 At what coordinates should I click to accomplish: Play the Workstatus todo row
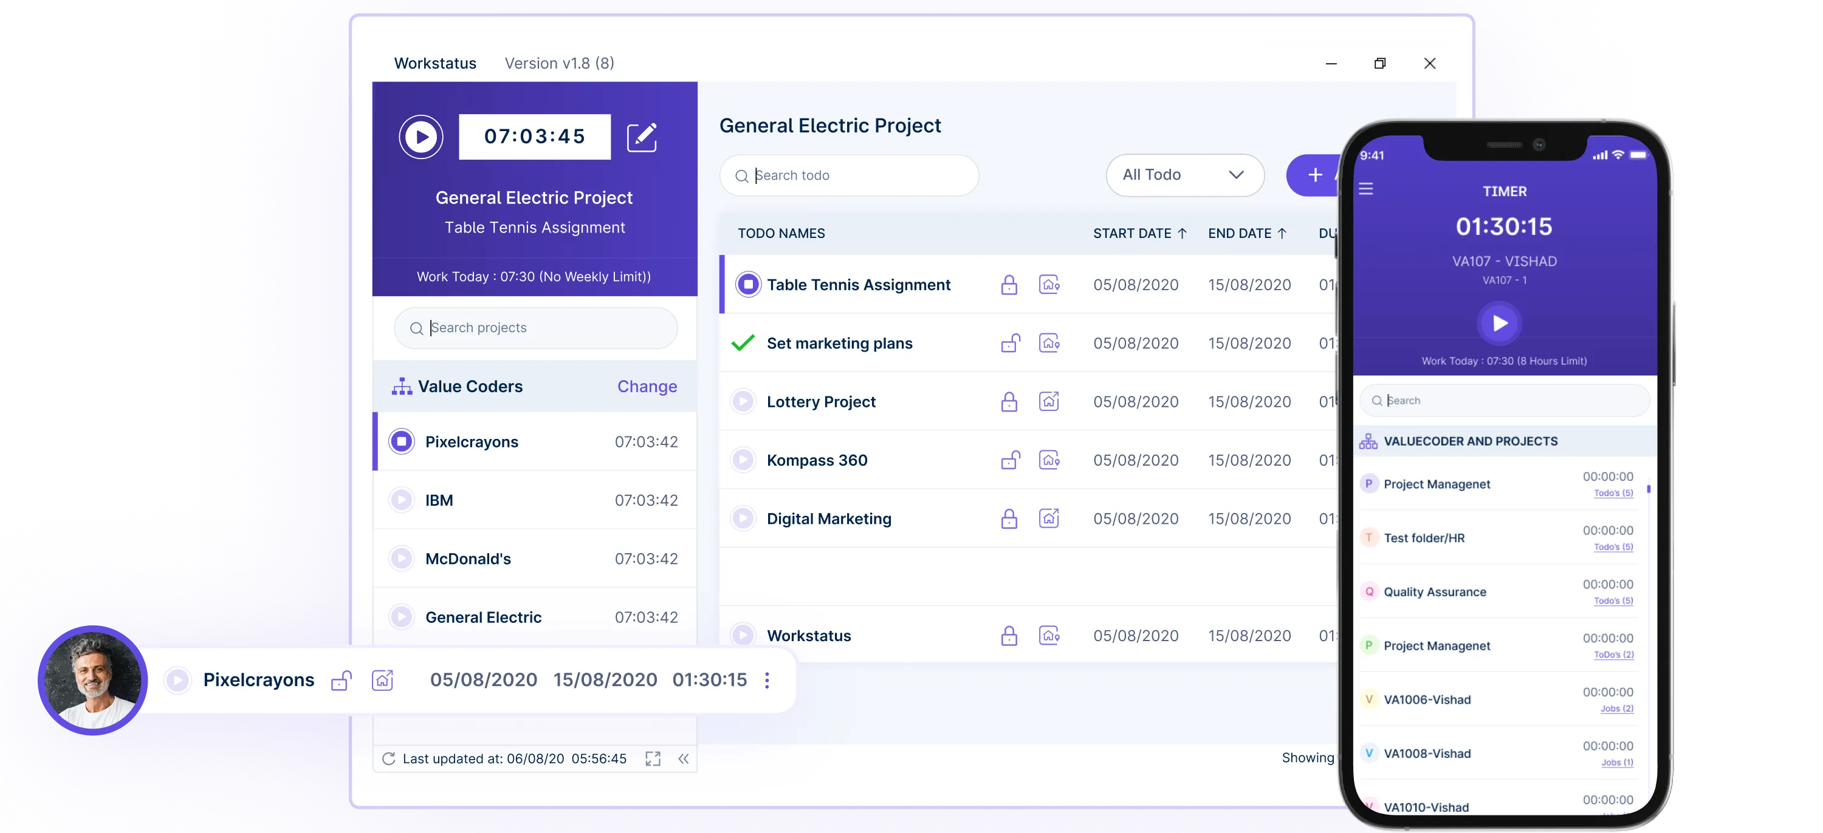point(743,635)
